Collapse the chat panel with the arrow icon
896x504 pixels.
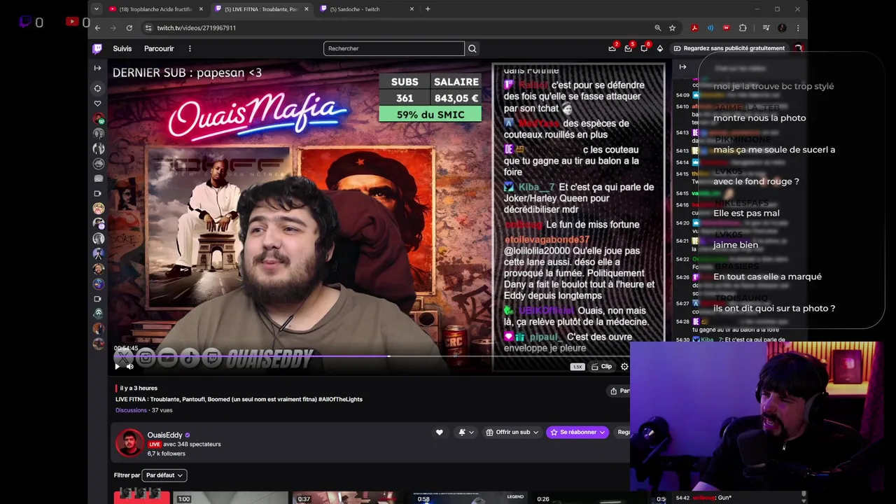pyautogui.click(x=682, y=67)
